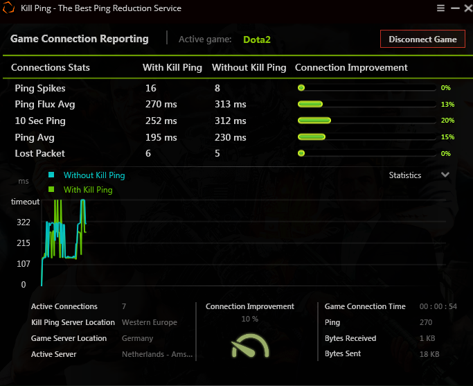Click the 195 ms value
473x386 pixels.
coord(161,137)
